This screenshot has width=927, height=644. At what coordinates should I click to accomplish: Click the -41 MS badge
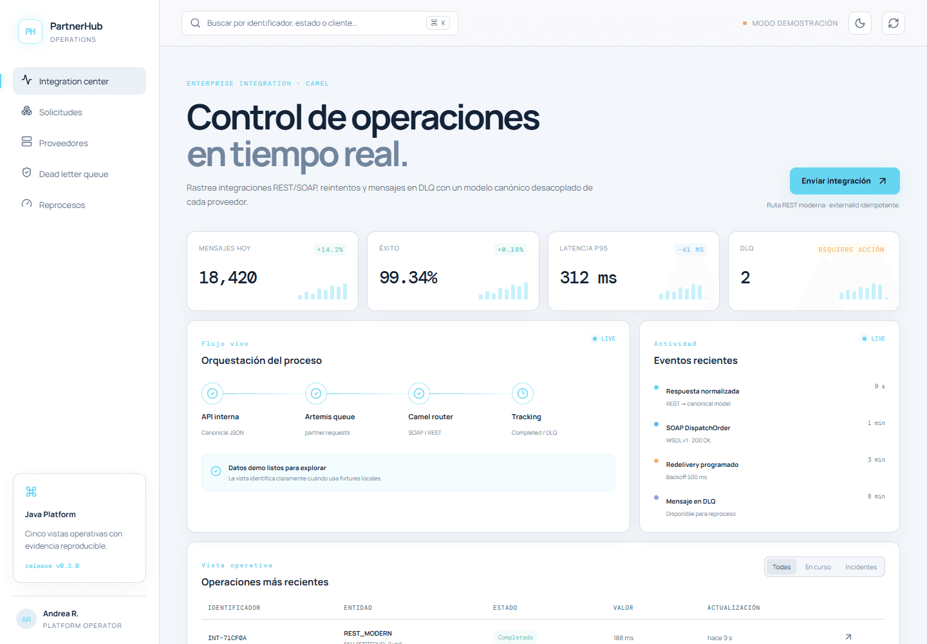(x=691, y=250)
